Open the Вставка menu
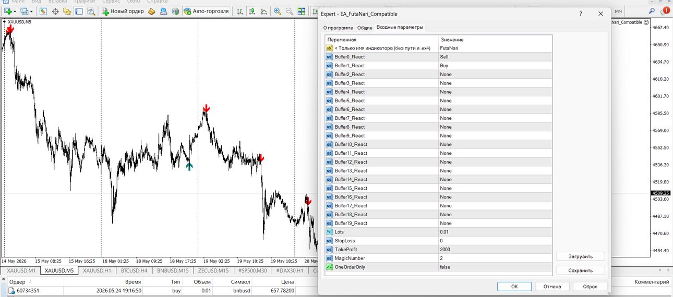 (x=57, y=2)
